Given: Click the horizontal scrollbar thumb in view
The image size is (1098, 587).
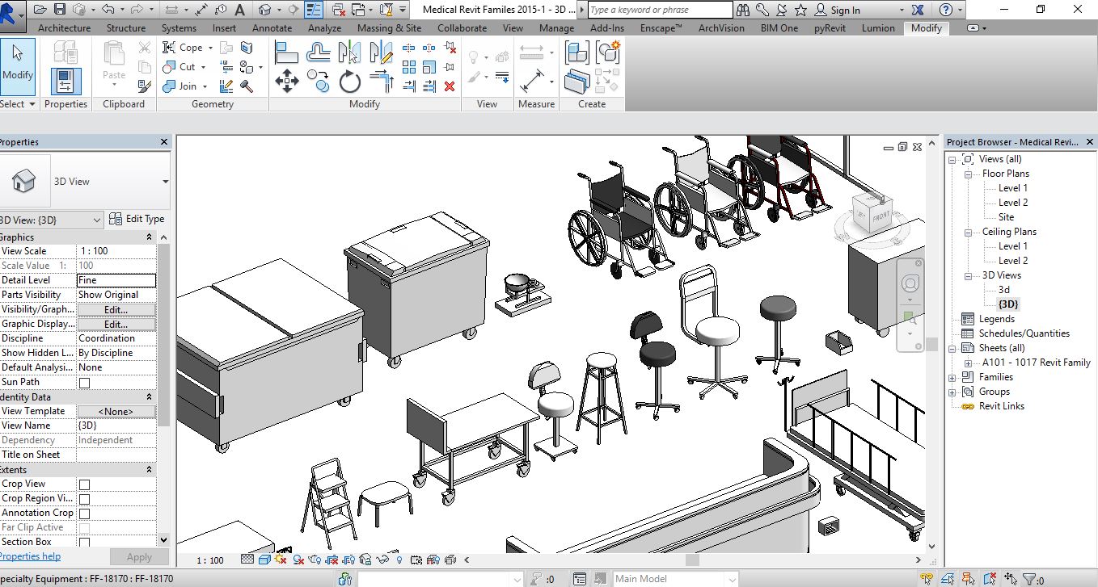Looking at the screenshot, I should point(691,560).
